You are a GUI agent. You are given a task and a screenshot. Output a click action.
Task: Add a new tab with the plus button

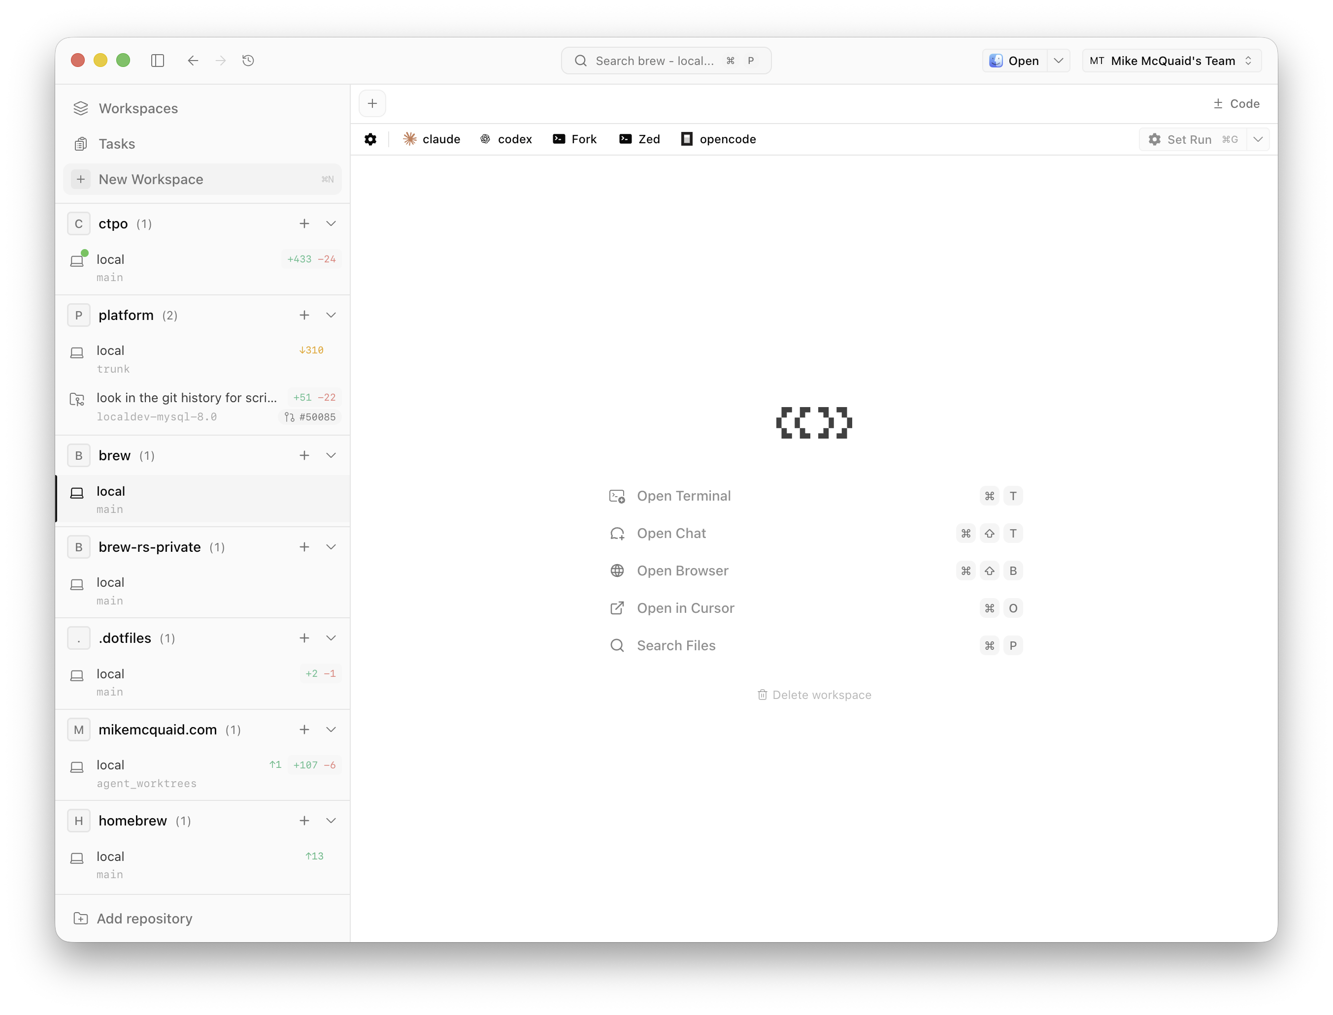[x=372, y=104]
